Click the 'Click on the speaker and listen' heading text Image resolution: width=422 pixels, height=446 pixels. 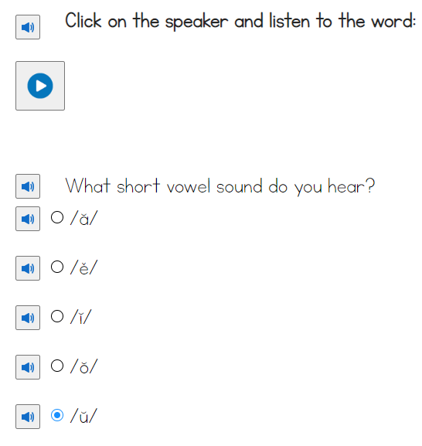tap(240, 21)
